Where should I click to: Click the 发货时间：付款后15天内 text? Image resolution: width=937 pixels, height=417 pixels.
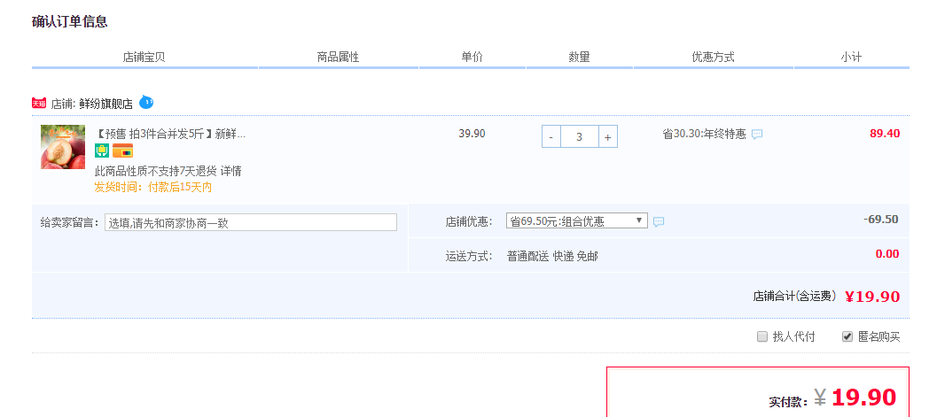point(153,188)
